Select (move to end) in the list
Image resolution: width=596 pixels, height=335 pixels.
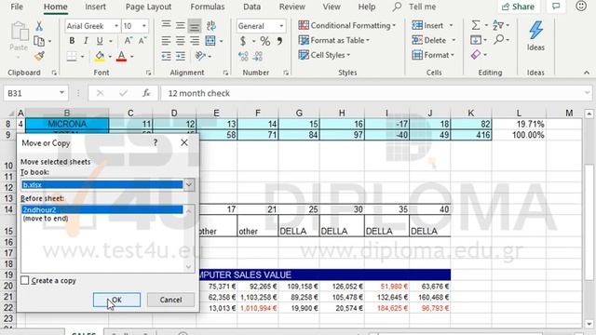click(46, 219)
